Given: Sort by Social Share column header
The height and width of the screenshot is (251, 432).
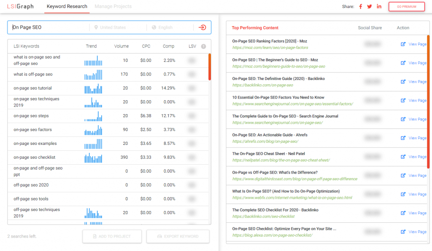Looking at the screenshot, I should click(x=370, y=28).
